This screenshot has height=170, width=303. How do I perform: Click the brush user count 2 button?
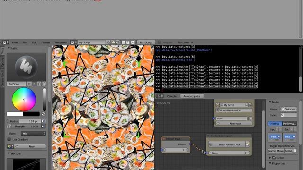29,84
